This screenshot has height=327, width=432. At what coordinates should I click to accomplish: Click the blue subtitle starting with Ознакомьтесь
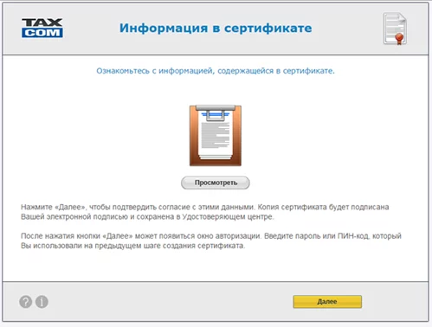point(216,71)
